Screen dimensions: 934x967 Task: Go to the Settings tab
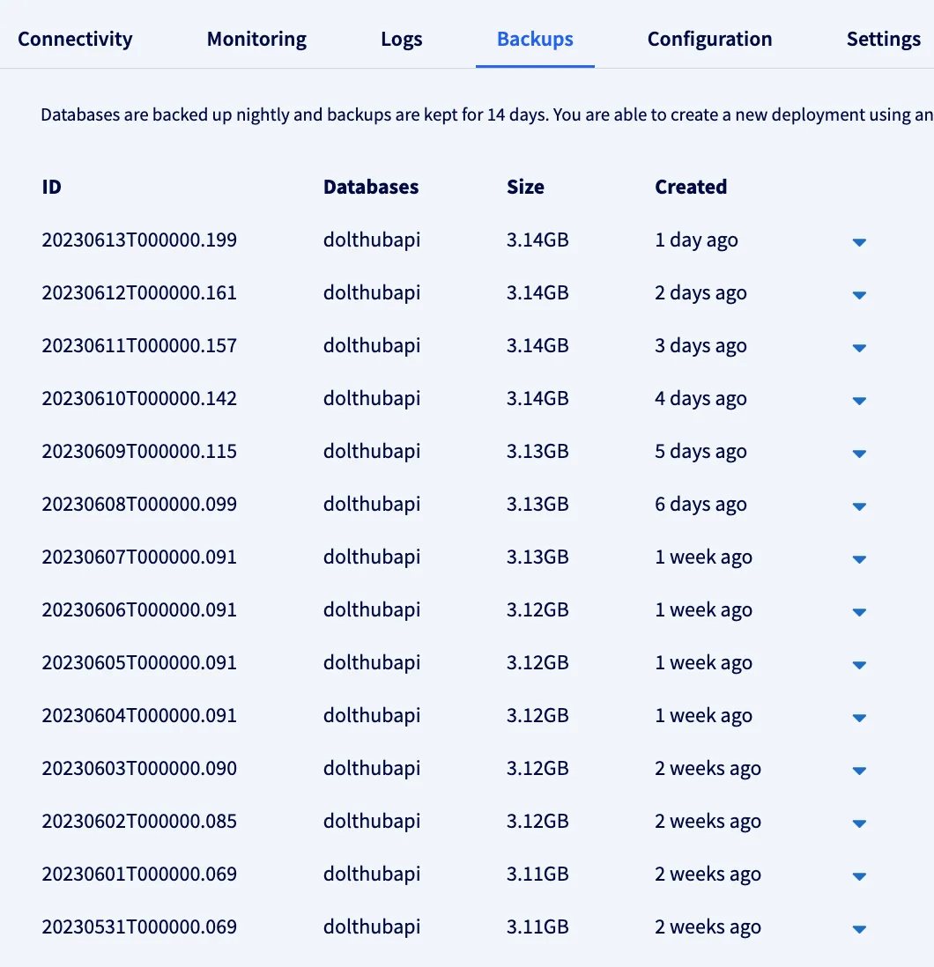883,39
